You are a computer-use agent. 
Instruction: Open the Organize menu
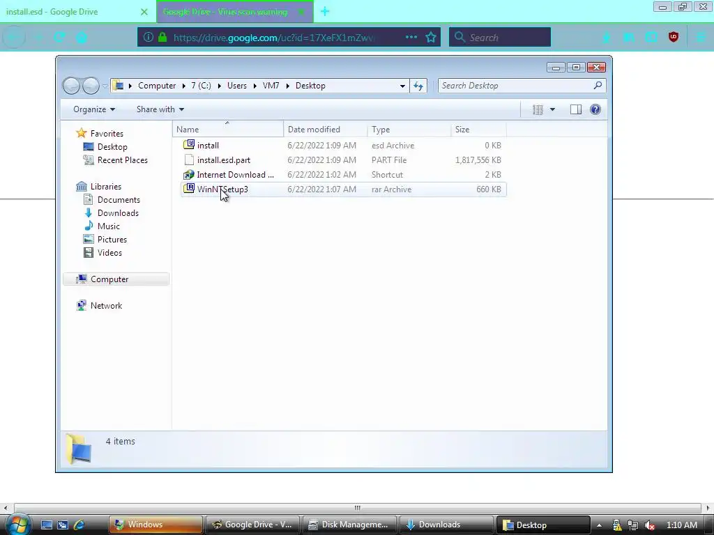(94, 109)
